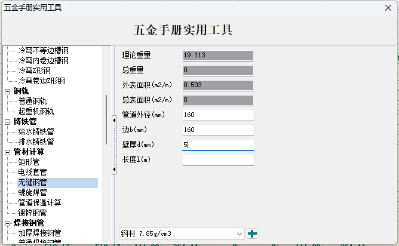
Task: Select the highlighted 无缝钢管 item
Action: [57, 183]
